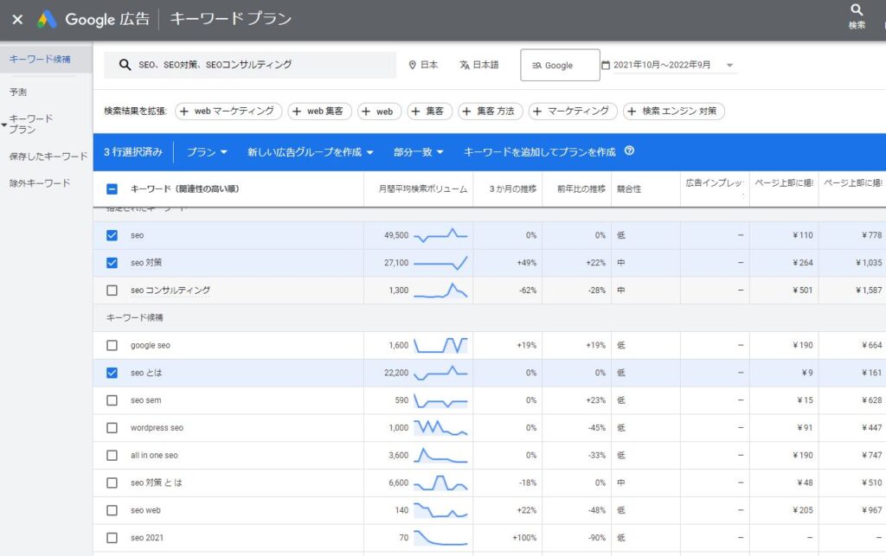This screenshot has width=886, height=556.
Task: Open the date range dropdown arrow
Action: click(729, 66)
